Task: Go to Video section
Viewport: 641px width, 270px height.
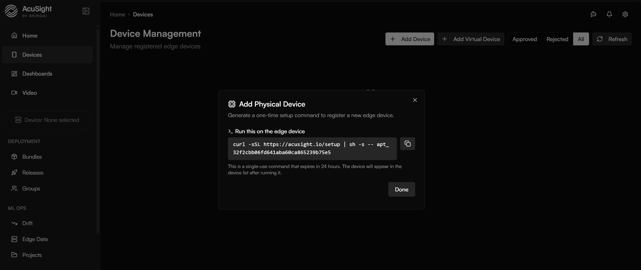Action: click(47, 93)
